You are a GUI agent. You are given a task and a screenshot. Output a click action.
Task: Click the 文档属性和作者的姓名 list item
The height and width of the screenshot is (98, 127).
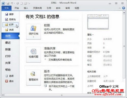pyautogui.click(x=60, y=60)
